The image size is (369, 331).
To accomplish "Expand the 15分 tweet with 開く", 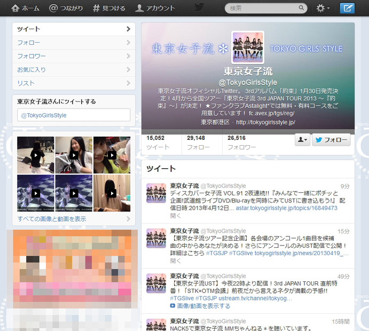I will click(x=175, y=261).
